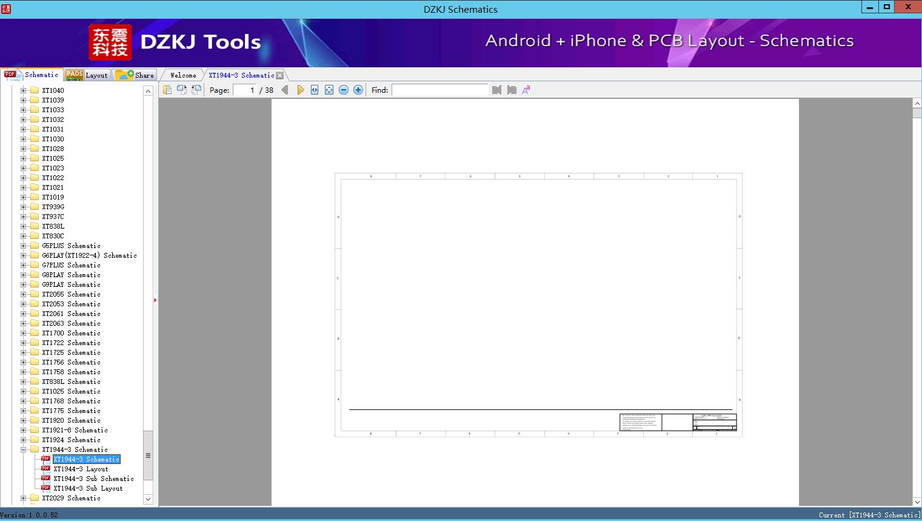The image size is (922, 521).
Task: Select the G8PLAY Schematic folder
Action: click(x=71, y=275)
